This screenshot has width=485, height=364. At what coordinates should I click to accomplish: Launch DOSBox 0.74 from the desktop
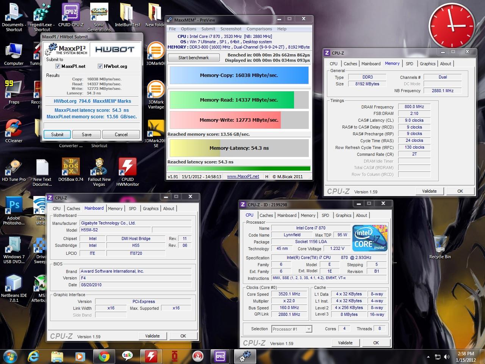pyautogui.click(x=71, y=170)
